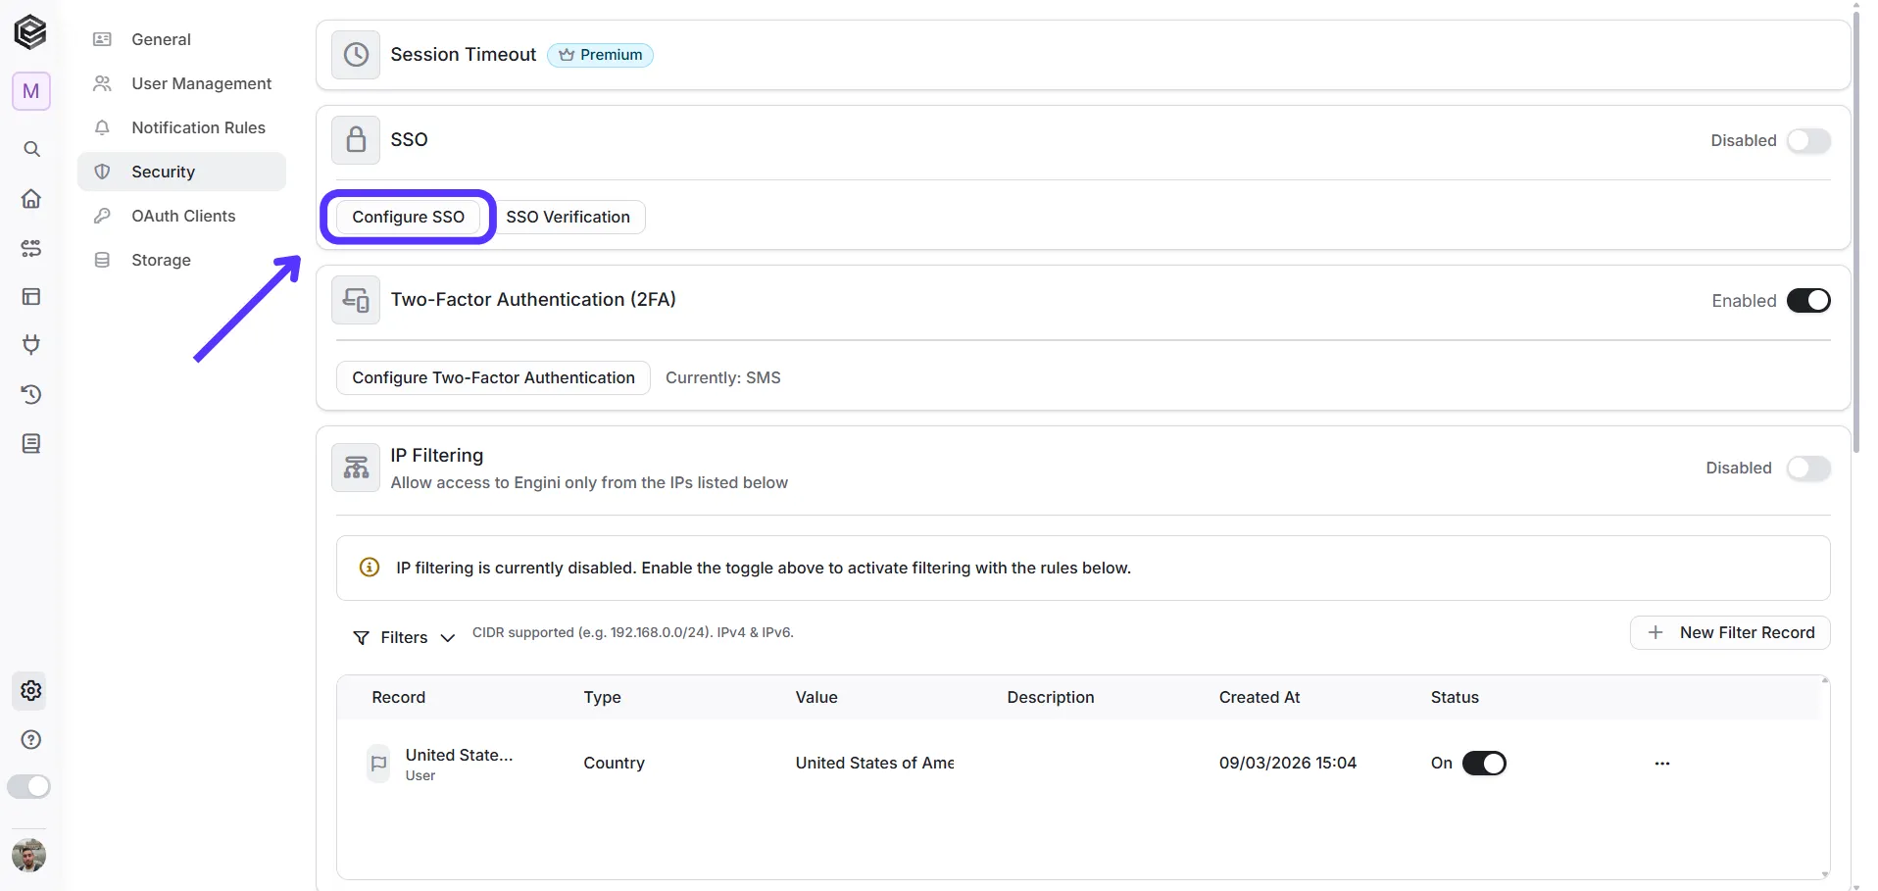This screenshot has height=891, width=1878.
Task: Click the Premium badge
Action: (x=600, y=55)
